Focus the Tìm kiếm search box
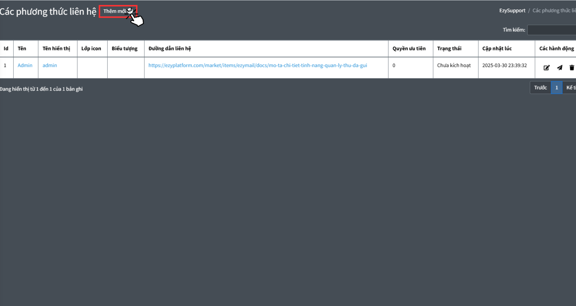The width and height of the screenshot is (576, 306). tap(552, 30)
